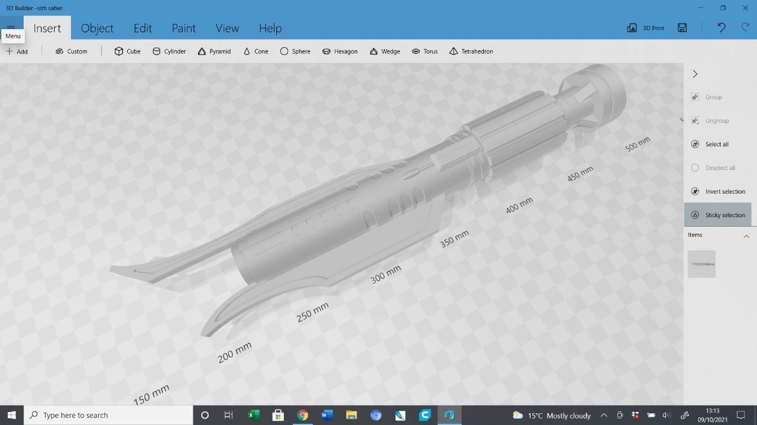Insert a Cylinder shape
Image resolution: width=757 pixels, height=425 pixels.
(169, 51)
